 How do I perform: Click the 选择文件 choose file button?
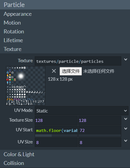pyautogui.click(x=71, y=71)
